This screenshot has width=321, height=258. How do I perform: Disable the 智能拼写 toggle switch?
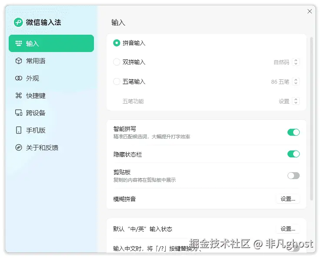294,132
